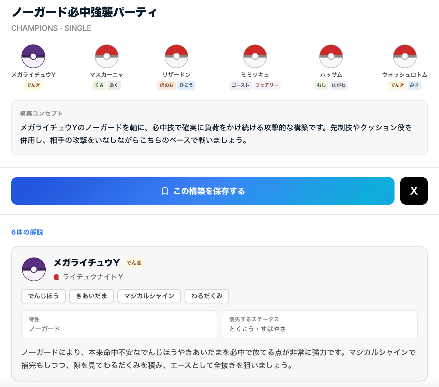Image resolution: width=439 pixels, height=387 pixels.
Task: Select the でんじほう move chip
Action: pos(44,296)
